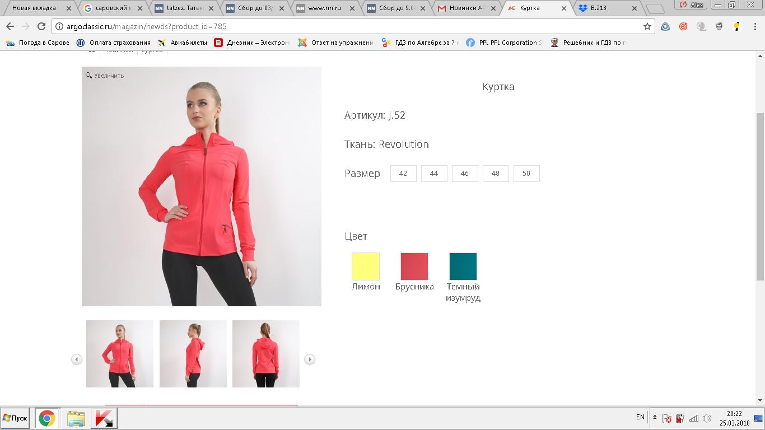Click the Ткань: Revolution text
Viewport: 765px width, 430px height.
click(386, 144)
